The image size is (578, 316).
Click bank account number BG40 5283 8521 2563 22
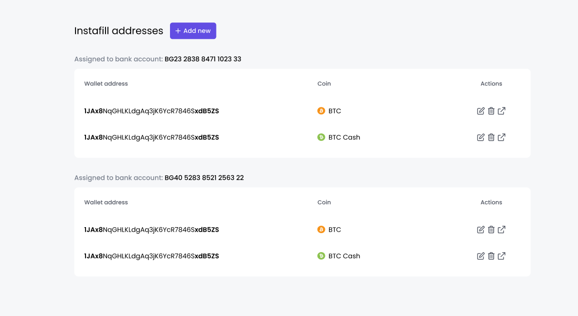point(204,178)
